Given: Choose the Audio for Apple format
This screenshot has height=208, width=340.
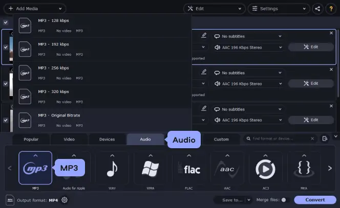Looking at the screenshot, I should (x=74, y=168).
